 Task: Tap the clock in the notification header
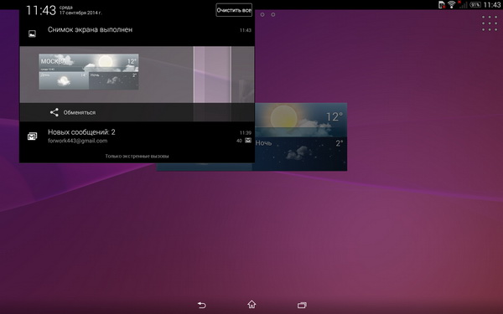point(41,10)
